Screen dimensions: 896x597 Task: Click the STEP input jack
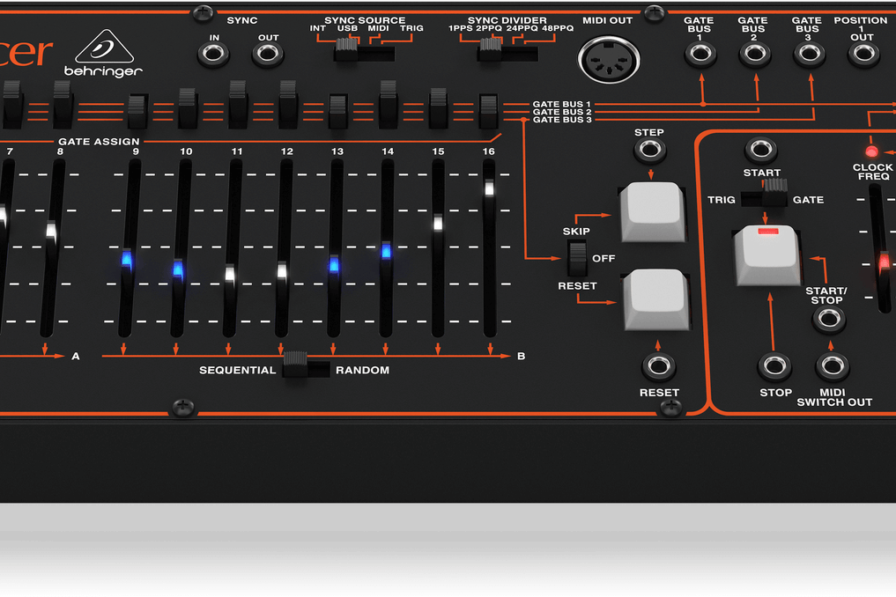[650, 151]
